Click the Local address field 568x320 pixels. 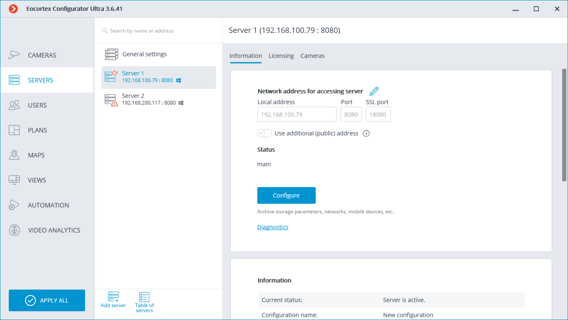(x=297, y=114)
